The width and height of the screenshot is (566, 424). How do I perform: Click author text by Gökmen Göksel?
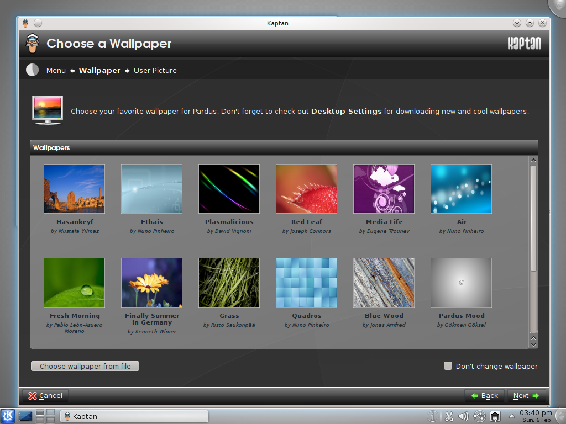462,325
